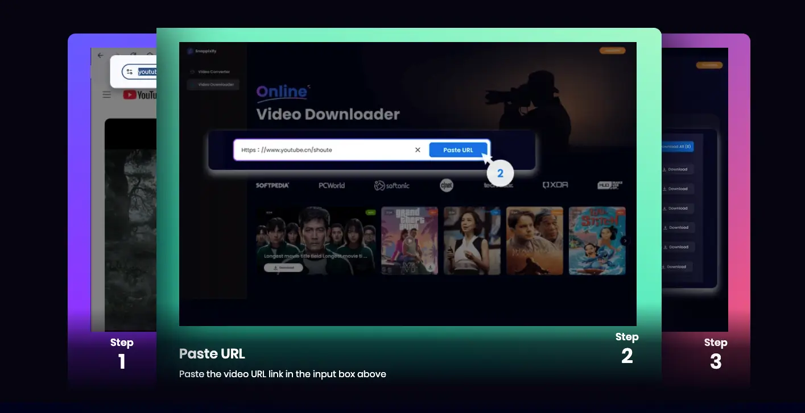
Task: Click inside the youtube.cn URL input field
Action: coord(319,149)
